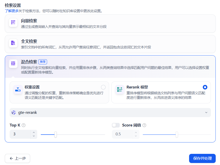Choose the 向量检索 retrieval option
Screen dimensions: 220x165
point(110,24)
